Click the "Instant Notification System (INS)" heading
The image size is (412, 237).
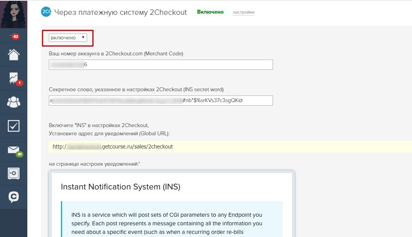[121, 187]
